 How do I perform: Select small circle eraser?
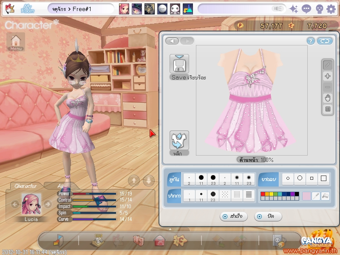pos(288,178)
